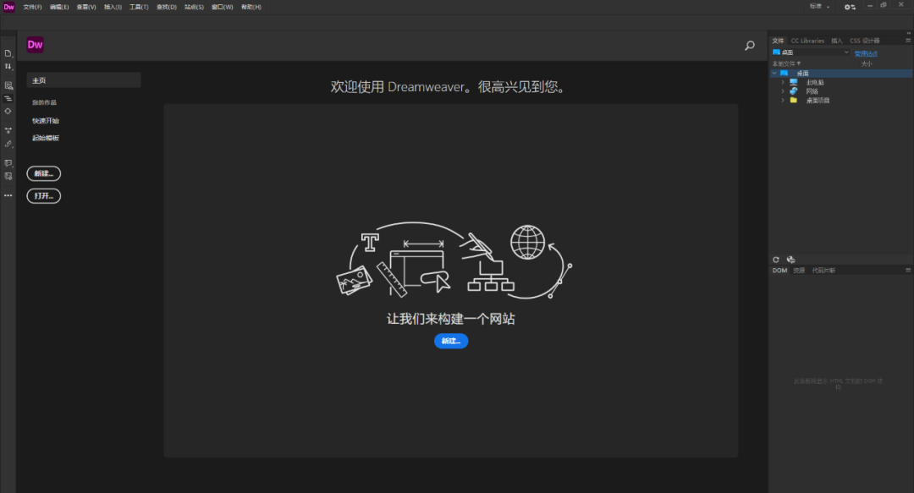Click the blue 新建 button below the illustration

tap(450, 341)
